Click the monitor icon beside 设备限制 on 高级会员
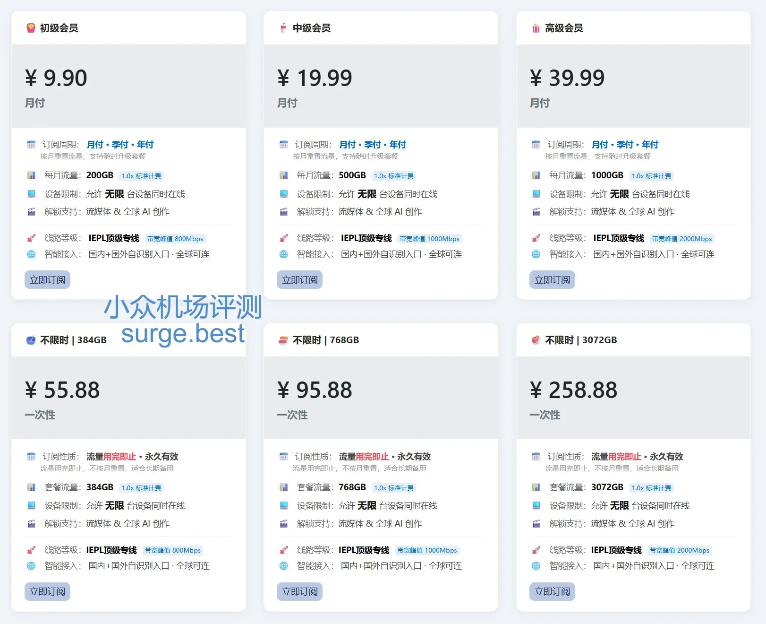The image size is (766, 624). 536,194
